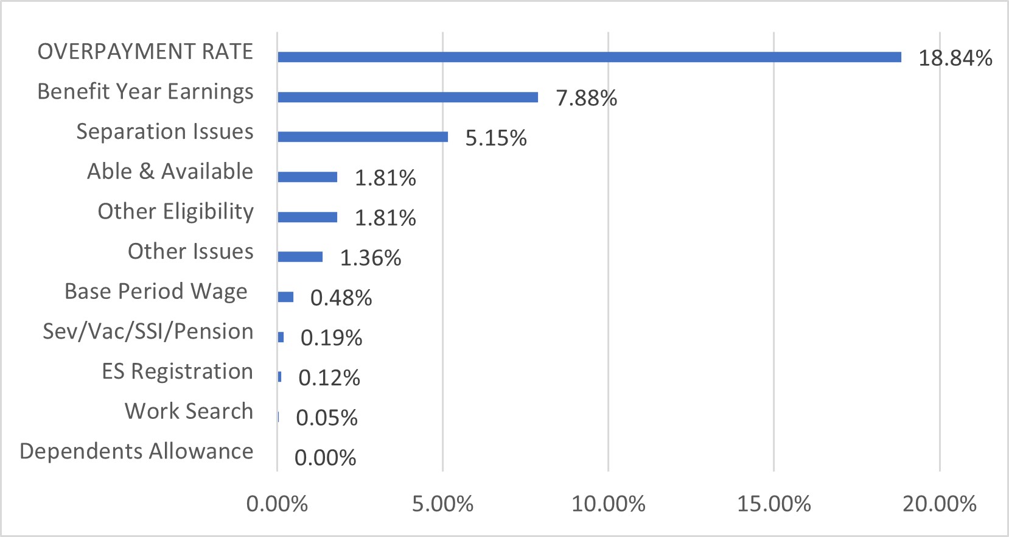Select the 0.19% data label
The width and height of the screenshot is (1009, 537).
[x=331, y=338]
